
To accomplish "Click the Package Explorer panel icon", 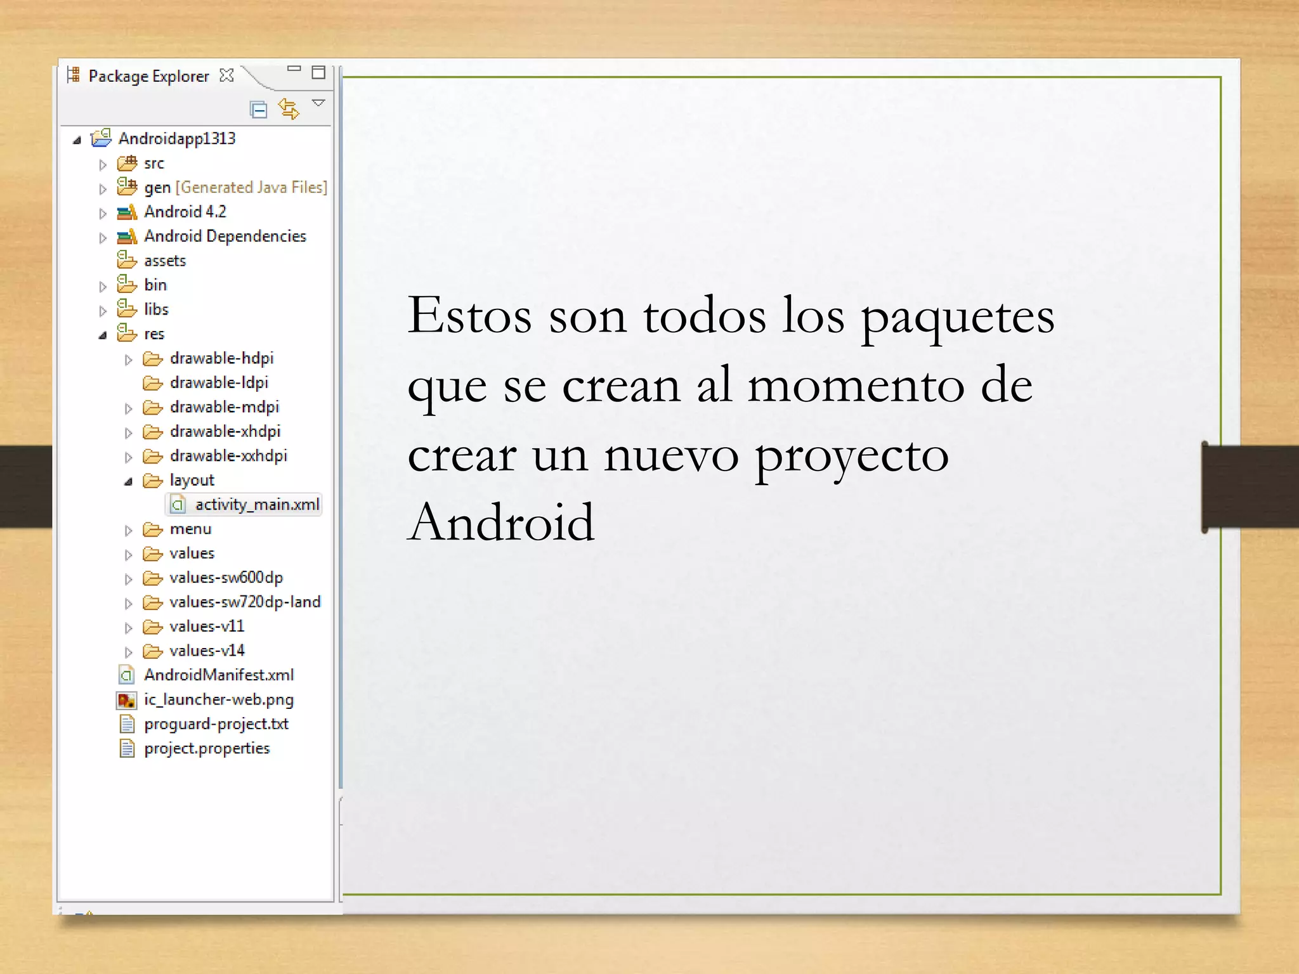I will click(74, 75).
